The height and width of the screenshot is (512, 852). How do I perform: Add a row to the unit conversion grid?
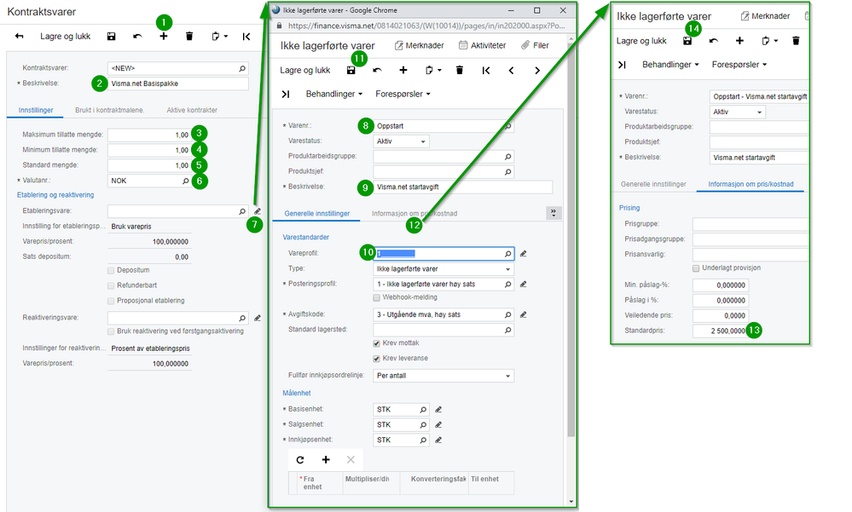326,460
